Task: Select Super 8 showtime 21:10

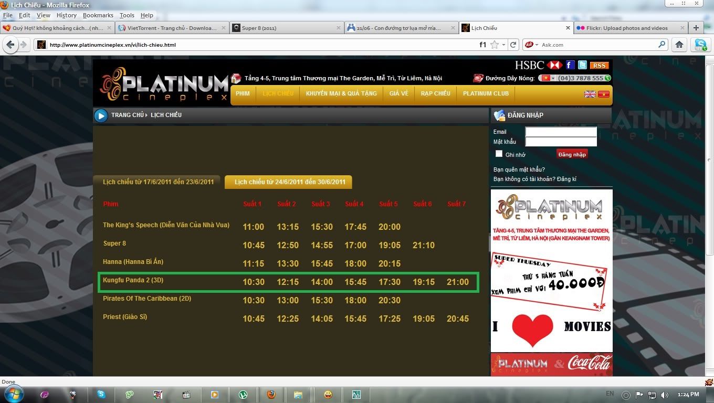Action: click(x=423, y=245)
